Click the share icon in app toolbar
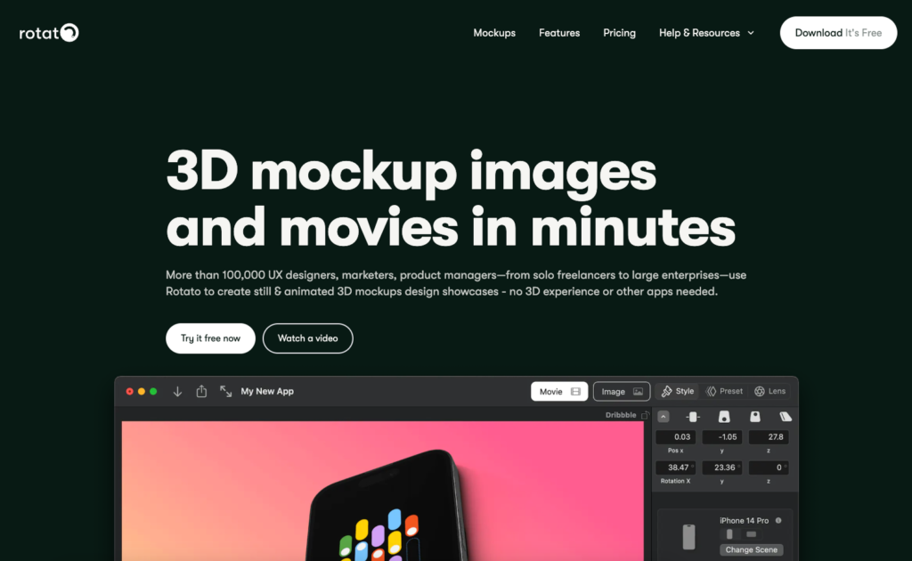Screen dimensions: 912x561 click(201, 391)
